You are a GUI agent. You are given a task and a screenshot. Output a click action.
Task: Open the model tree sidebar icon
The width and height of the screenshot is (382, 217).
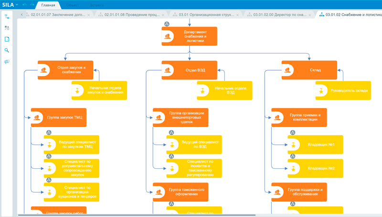pyautogui.click(x=7, y=16)
